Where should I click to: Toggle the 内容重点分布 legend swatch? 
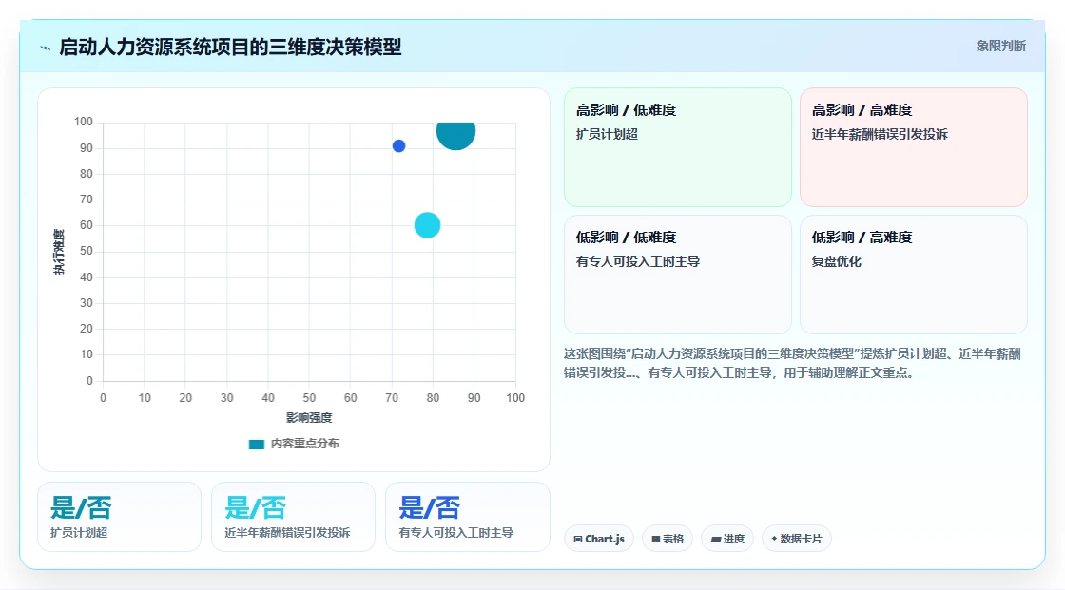click(x=256, y=444)
